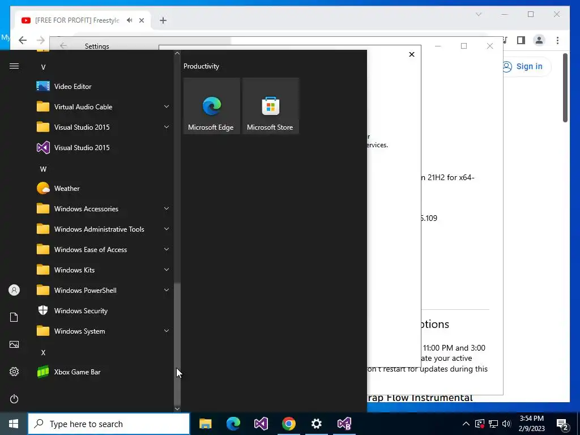This screenshot has height=435, width=580.
Task: Click the X letter header in app list
Action: tap(43, 352)
